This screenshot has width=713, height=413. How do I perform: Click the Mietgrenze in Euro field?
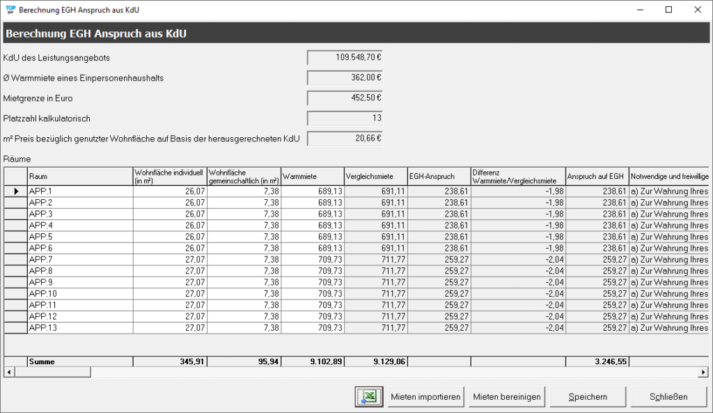pyautogui.click(x=345, y=98)
